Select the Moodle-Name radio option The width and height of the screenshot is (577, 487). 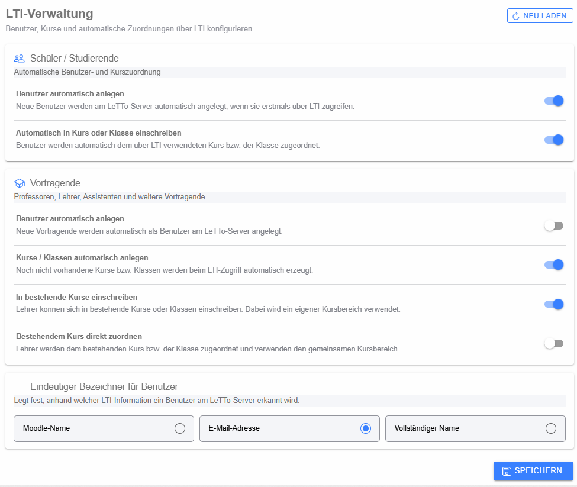[x=104, y=428]
